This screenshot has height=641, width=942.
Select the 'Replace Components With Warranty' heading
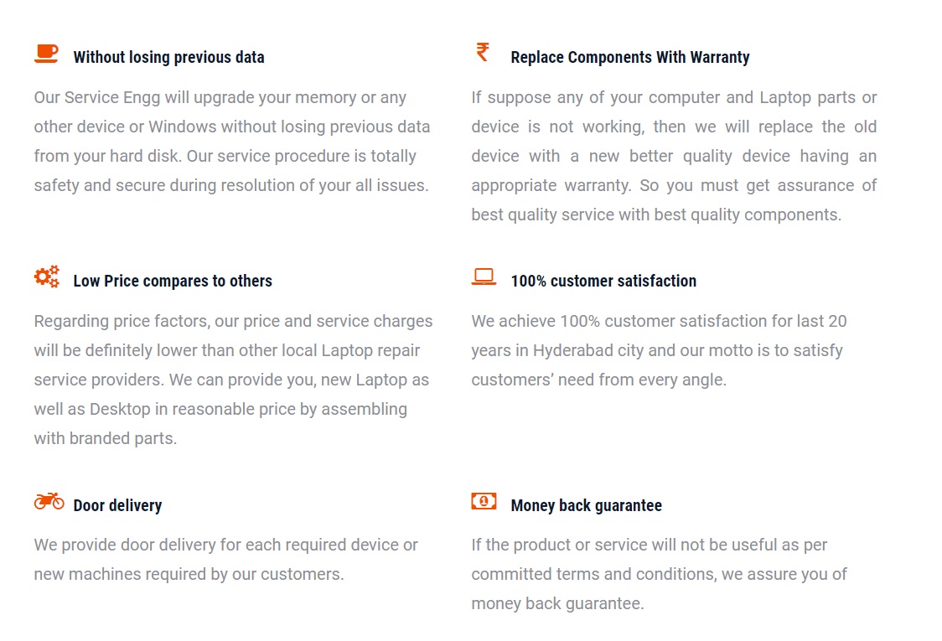pyautogui.click(x=630, y=57)
